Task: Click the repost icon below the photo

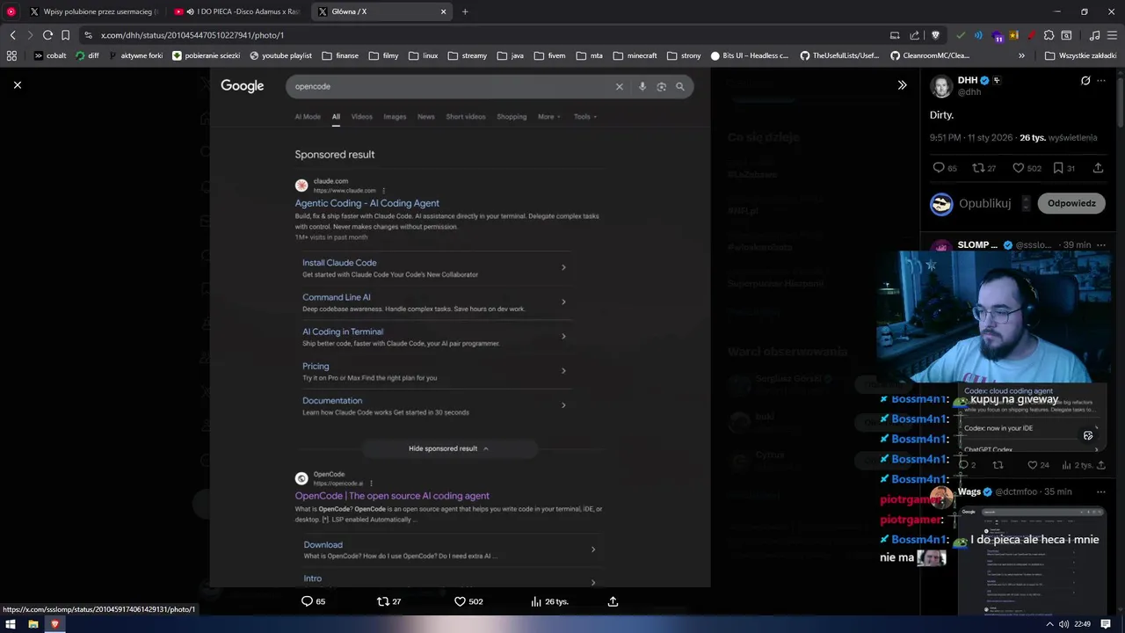Action: (382, 601)
